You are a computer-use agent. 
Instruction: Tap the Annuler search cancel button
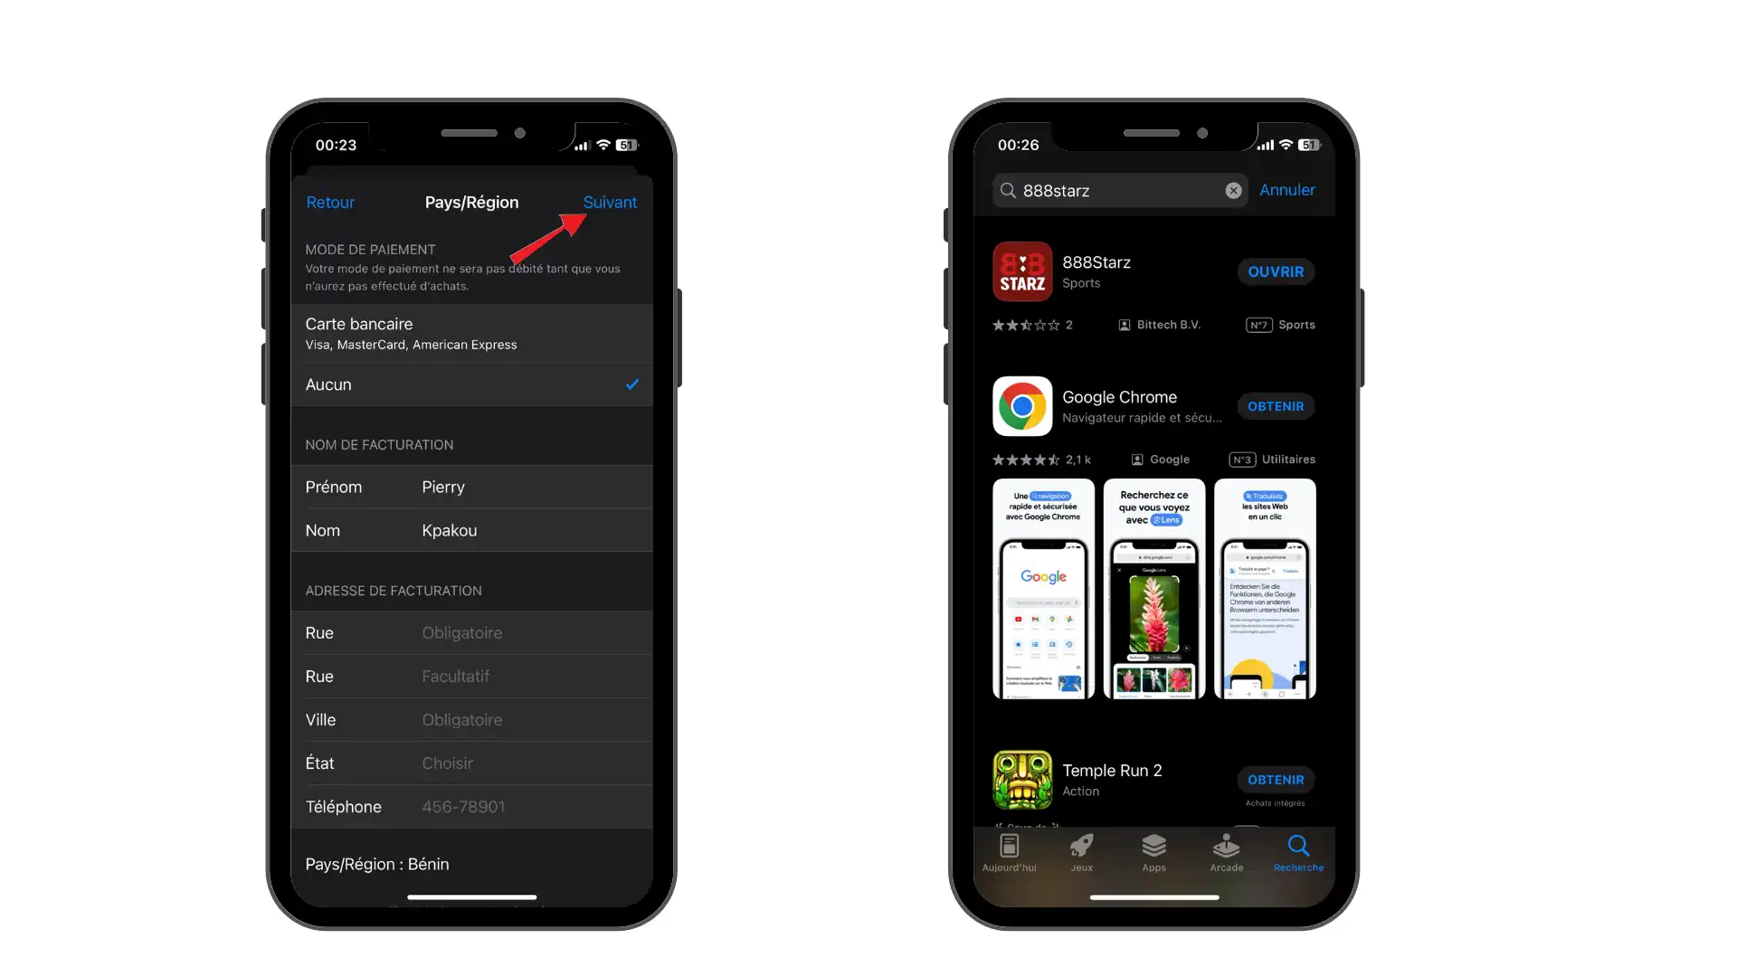click(x=1287, y=188)
